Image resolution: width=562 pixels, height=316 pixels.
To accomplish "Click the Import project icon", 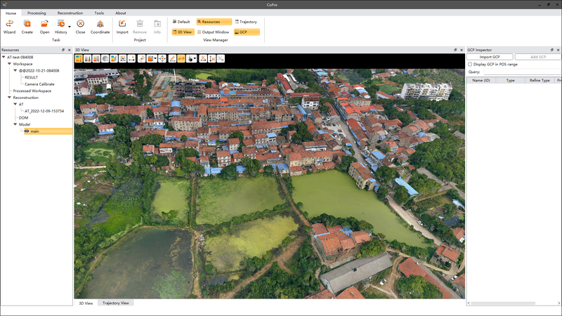I will 122,26.
